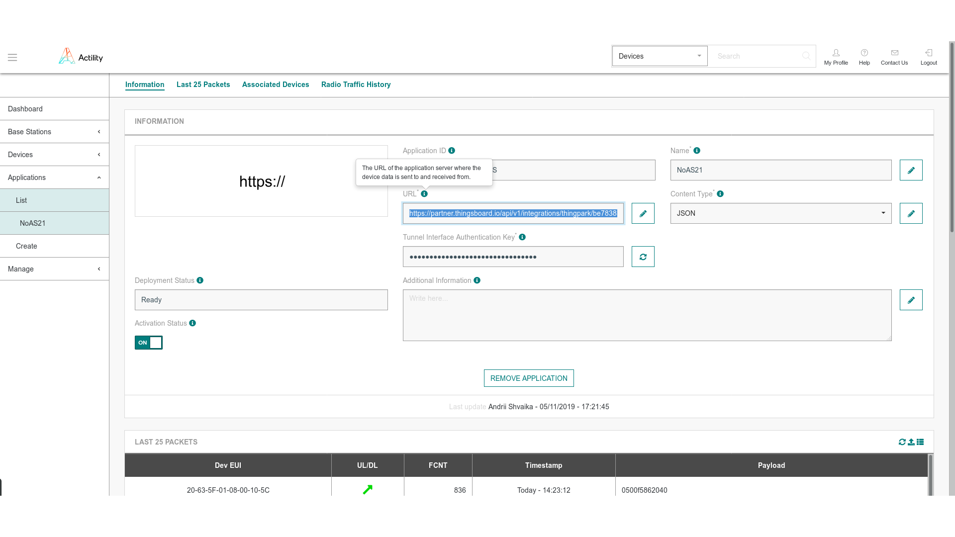Click the FCNT column header
955x537 pixels.
438,465
